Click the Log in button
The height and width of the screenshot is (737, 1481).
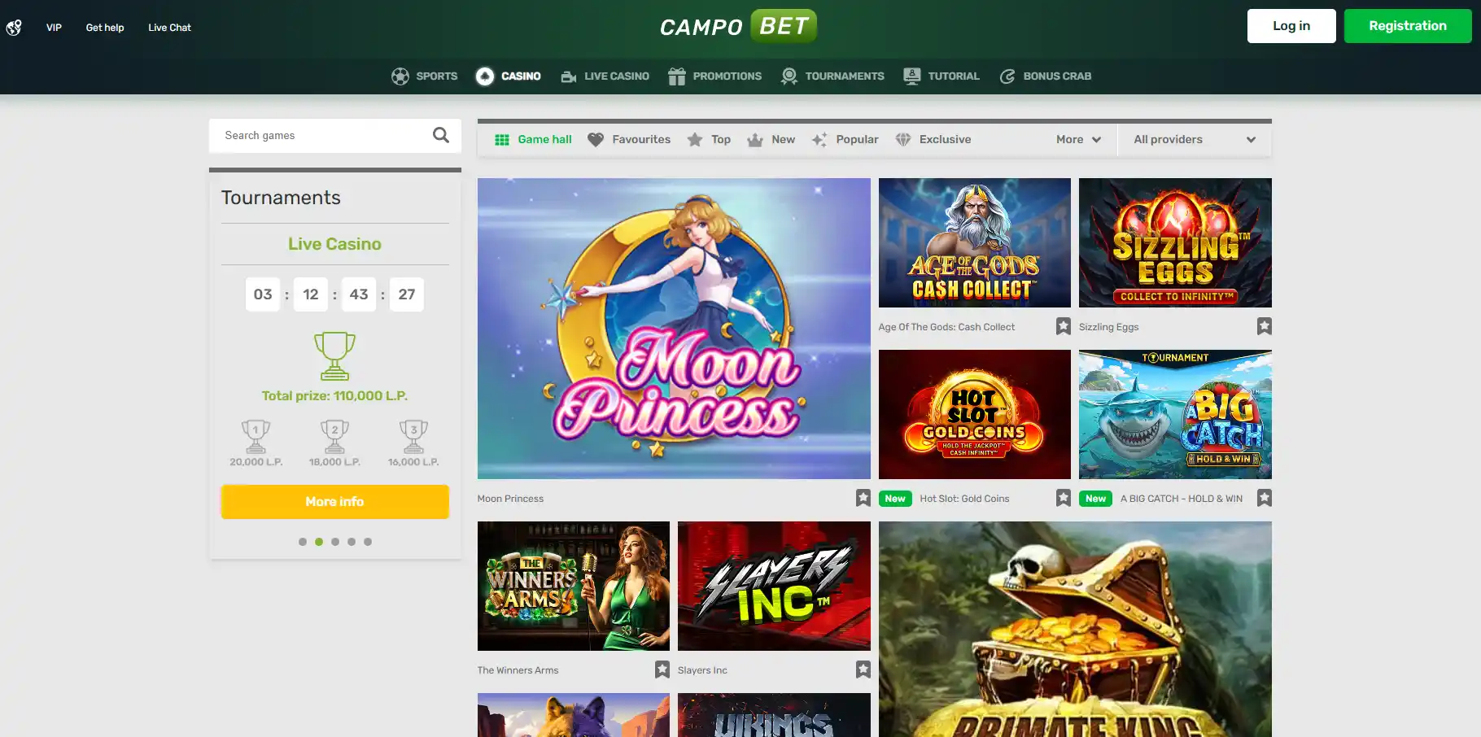pyautogui.click(x=1291, y=26)
